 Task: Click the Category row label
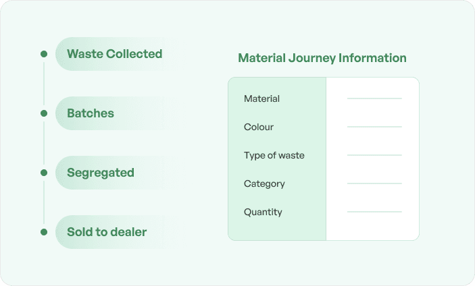pyautogui.click(x=264, y=183)
